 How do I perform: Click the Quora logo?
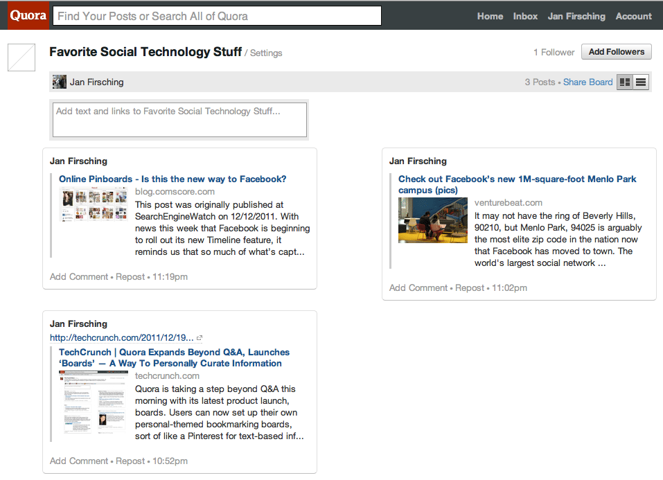coord(28,16)
